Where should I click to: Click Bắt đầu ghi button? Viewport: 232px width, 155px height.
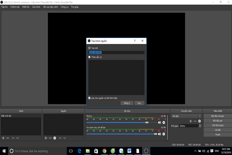(218, 121)
